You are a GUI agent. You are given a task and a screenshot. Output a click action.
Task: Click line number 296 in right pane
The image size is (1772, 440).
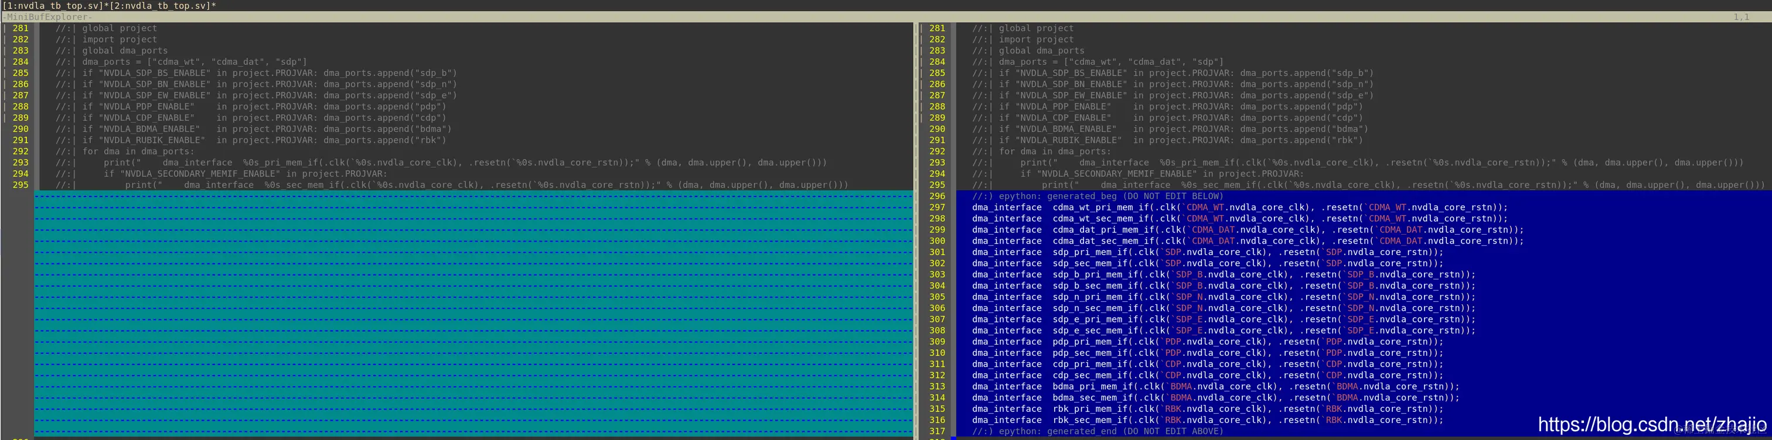click(x=937, y=197)
